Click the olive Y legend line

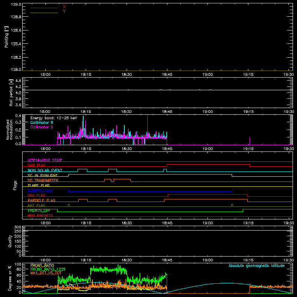[x=44, y=13]
